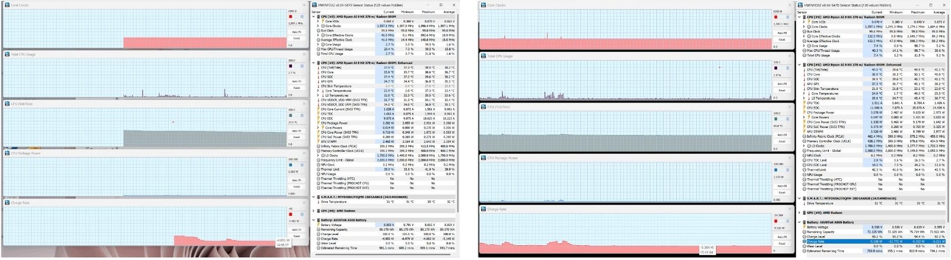Click the icon on left Charge Rate graph title
Viewport: 951px width, 260px height.
click(7, 203)
